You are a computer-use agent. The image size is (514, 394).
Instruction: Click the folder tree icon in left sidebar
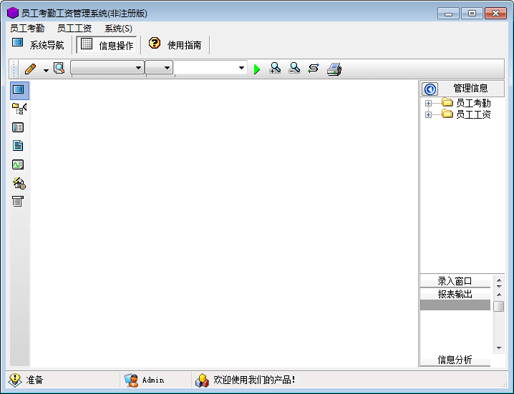pos(19,109)
